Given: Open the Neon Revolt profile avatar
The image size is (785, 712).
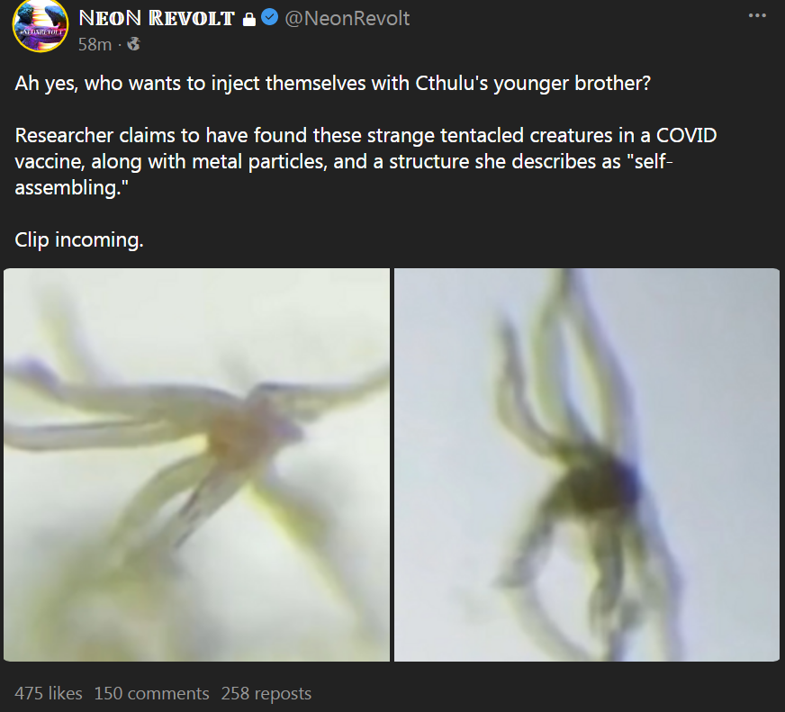Looking at the screenshot, I should [41, 25].
